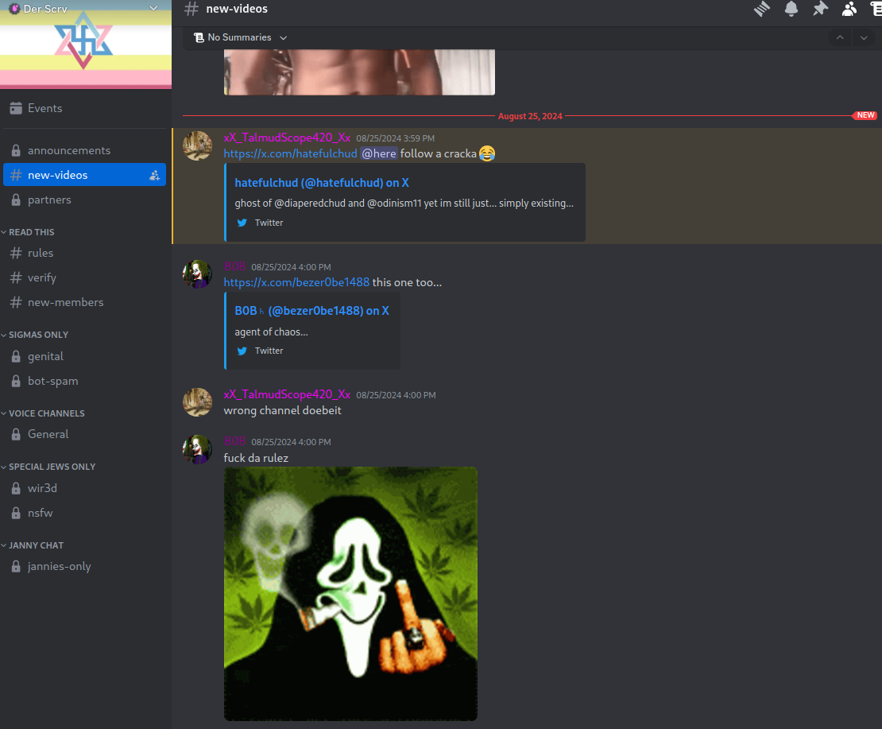Image resolution: width=882 pixels, height=729 pixels.
Task: Open the partially visible image at top
Action: 359,72
